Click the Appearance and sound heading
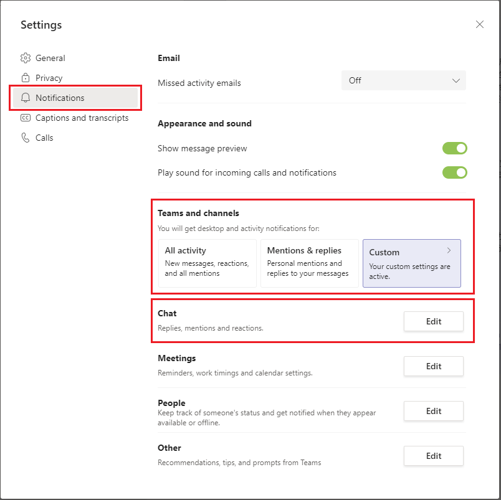 tap(204, 123)
